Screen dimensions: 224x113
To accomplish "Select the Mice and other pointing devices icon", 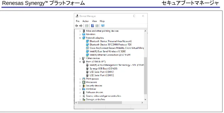I will point(84,31).
